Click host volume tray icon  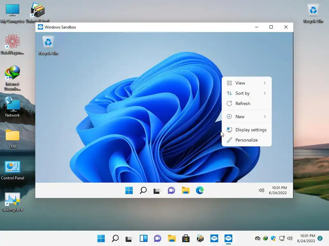[x=290, y=238]
